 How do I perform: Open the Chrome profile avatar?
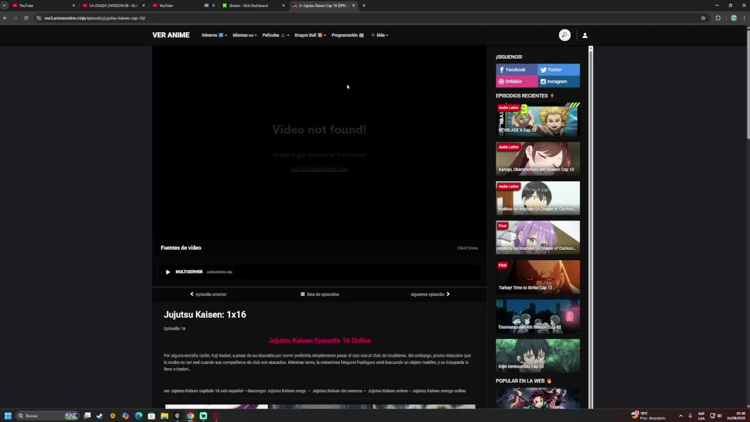[734, 18]
